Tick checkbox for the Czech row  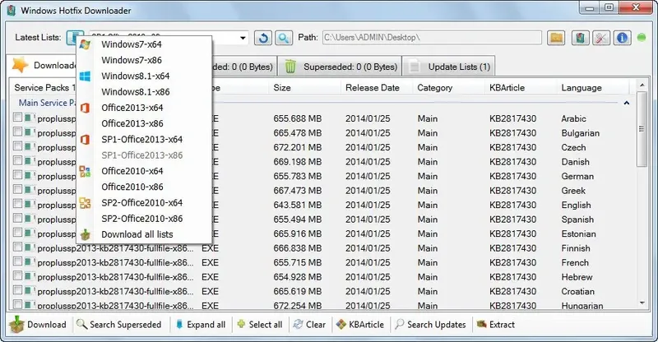[17, 146]
